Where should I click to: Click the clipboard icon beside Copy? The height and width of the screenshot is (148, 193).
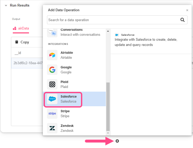tap(17, 42)
